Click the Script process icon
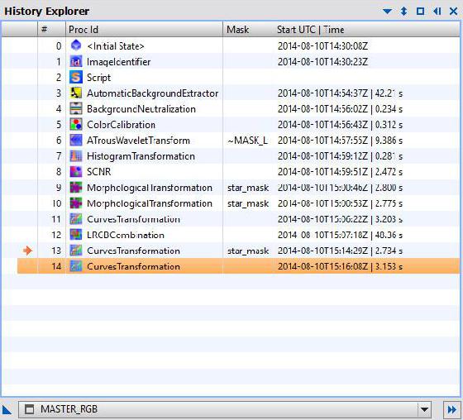 click(x=76, y=78)
